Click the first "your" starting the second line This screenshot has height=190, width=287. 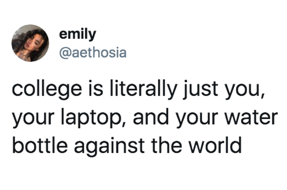32,119
